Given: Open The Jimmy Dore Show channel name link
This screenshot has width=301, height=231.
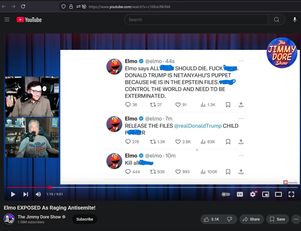Looking at the screenshot, I should tap(39, 217).
